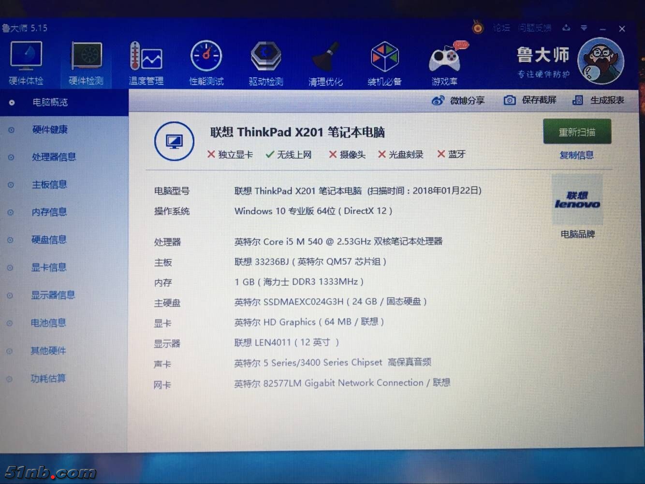Click the 联想 33236BJ motherboard value
The image size is (645, 484).
(x=310, y=262)
